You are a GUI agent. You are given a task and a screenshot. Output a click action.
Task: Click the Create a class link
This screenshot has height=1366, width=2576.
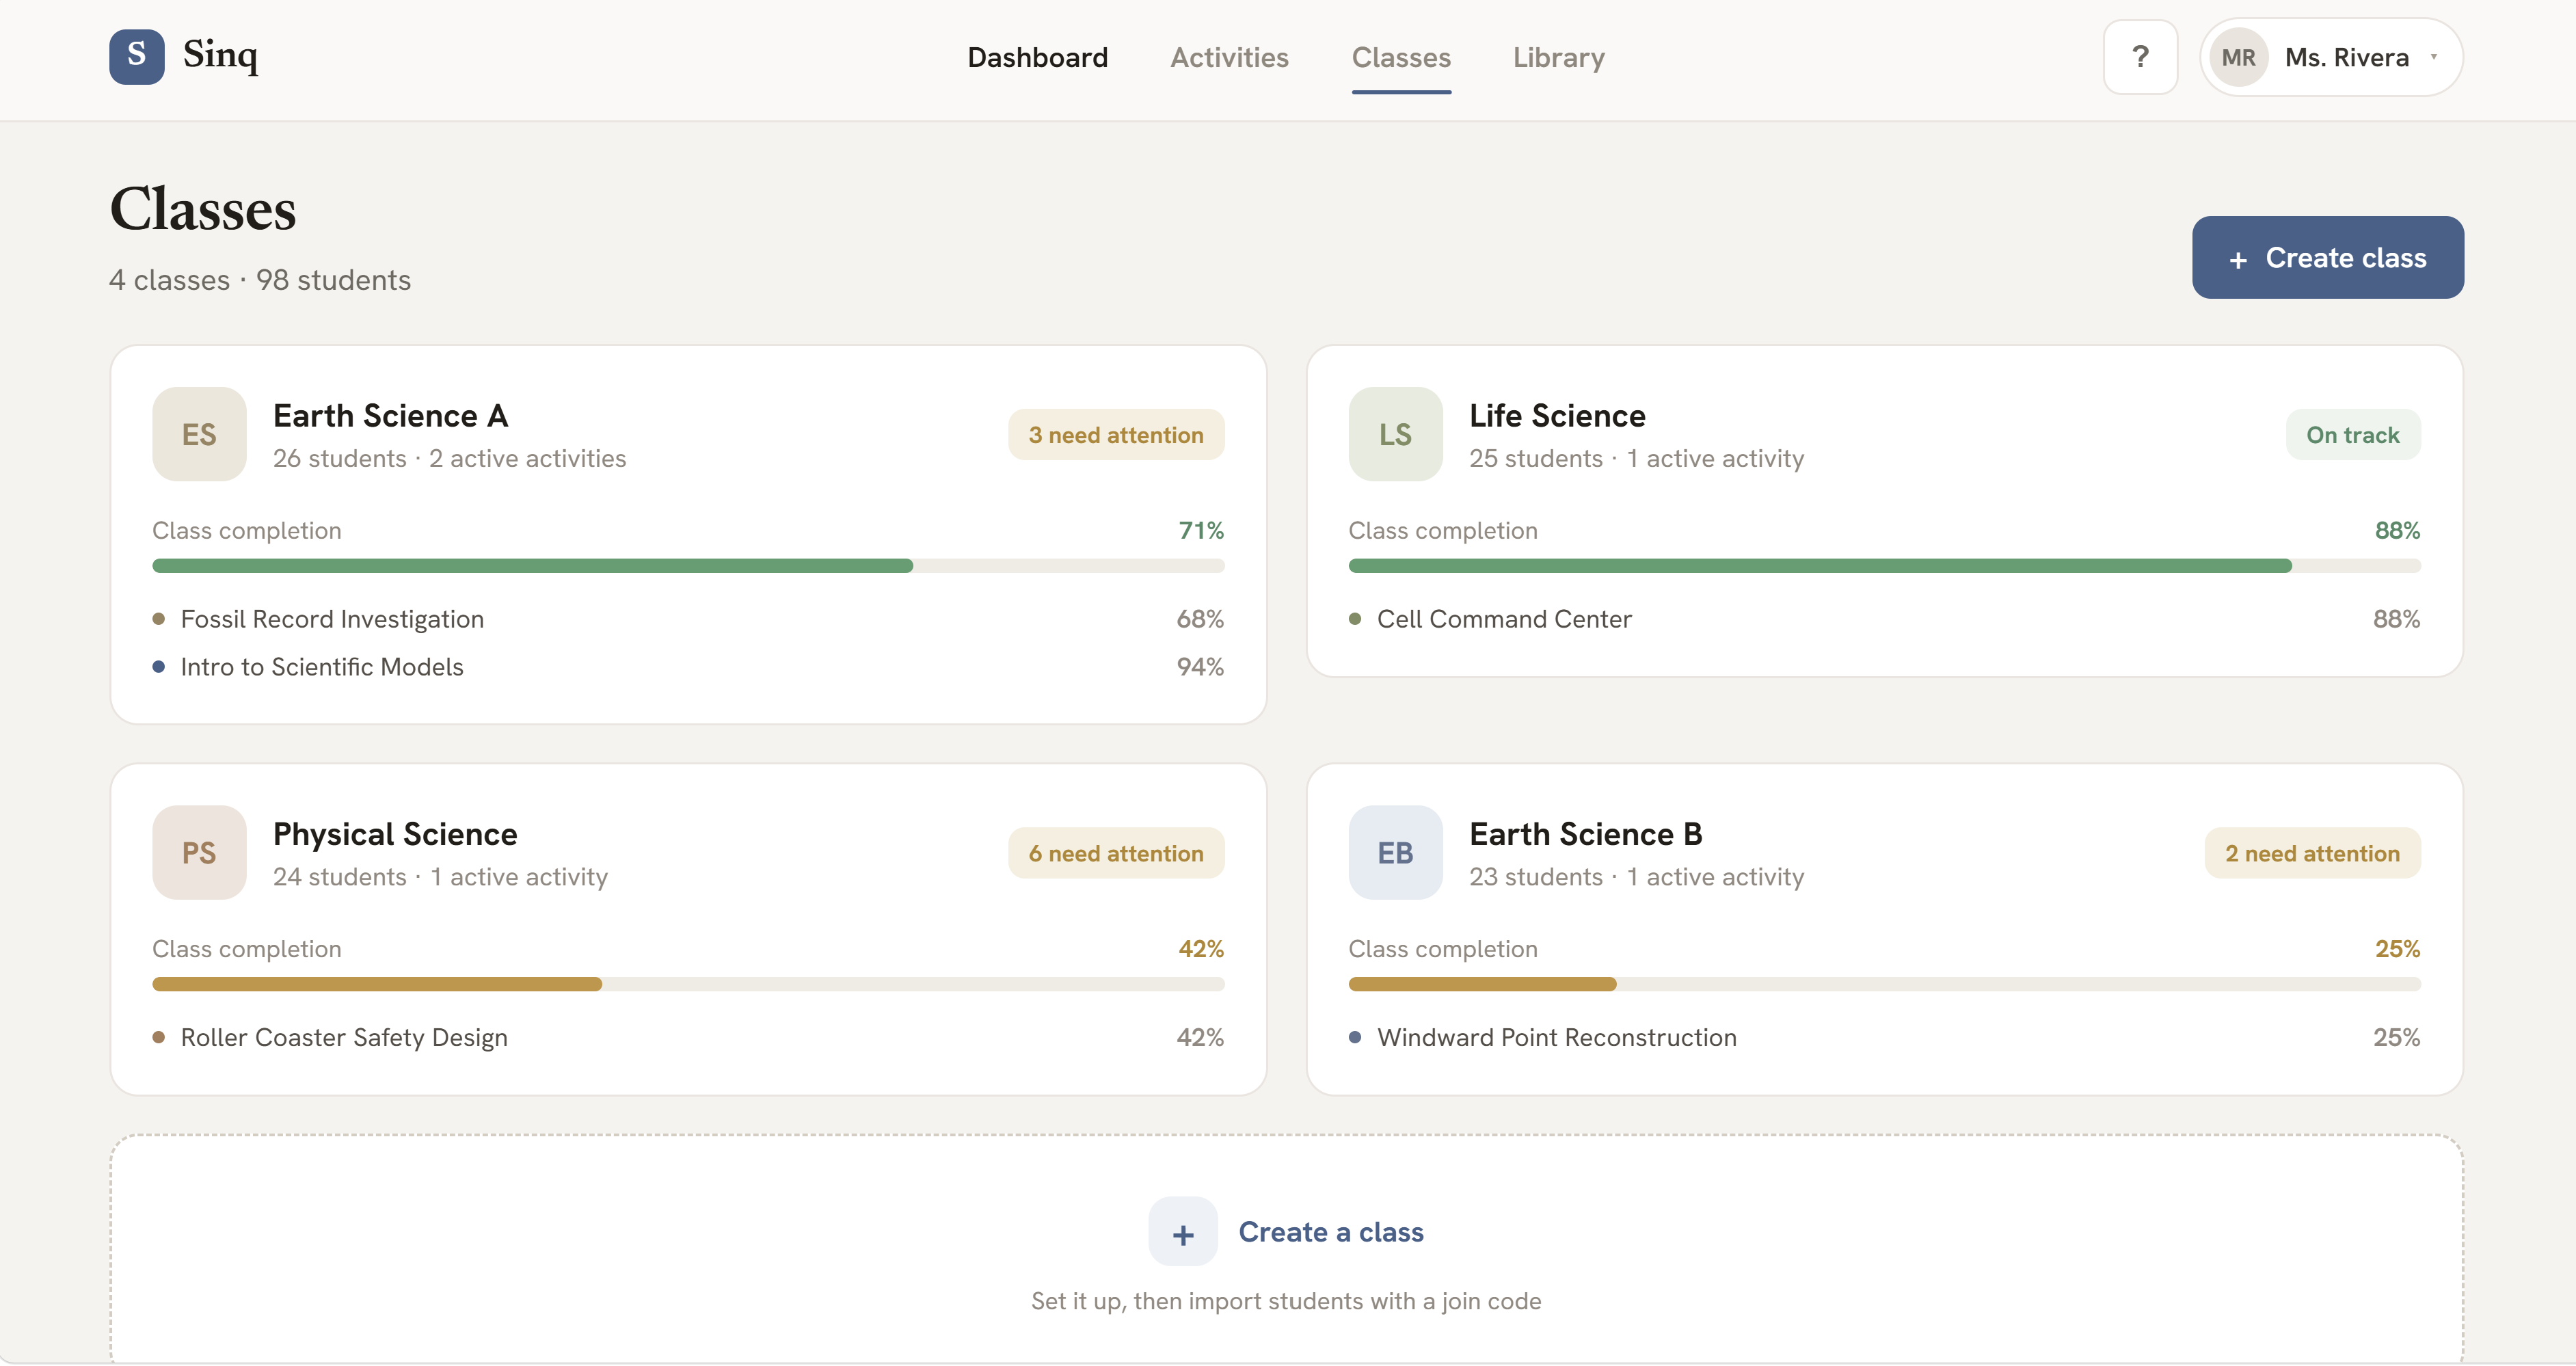tap(1330, 1232)
